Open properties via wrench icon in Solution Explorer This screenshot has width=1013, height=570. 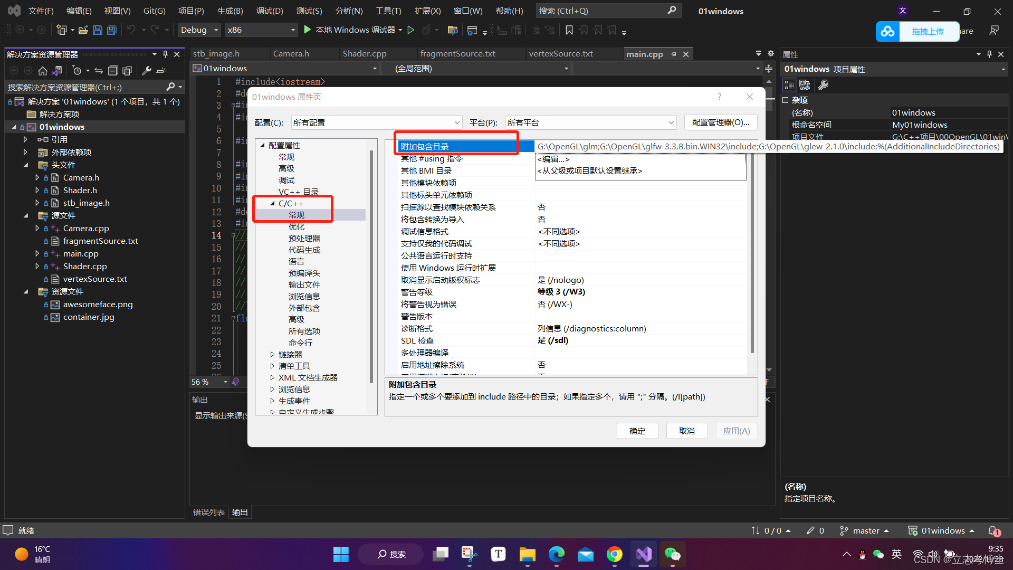tap(147, 70)
